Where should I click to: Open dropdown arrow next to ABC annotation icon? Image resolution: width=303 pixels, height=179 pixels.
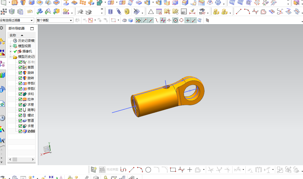[x=72, y=13]
